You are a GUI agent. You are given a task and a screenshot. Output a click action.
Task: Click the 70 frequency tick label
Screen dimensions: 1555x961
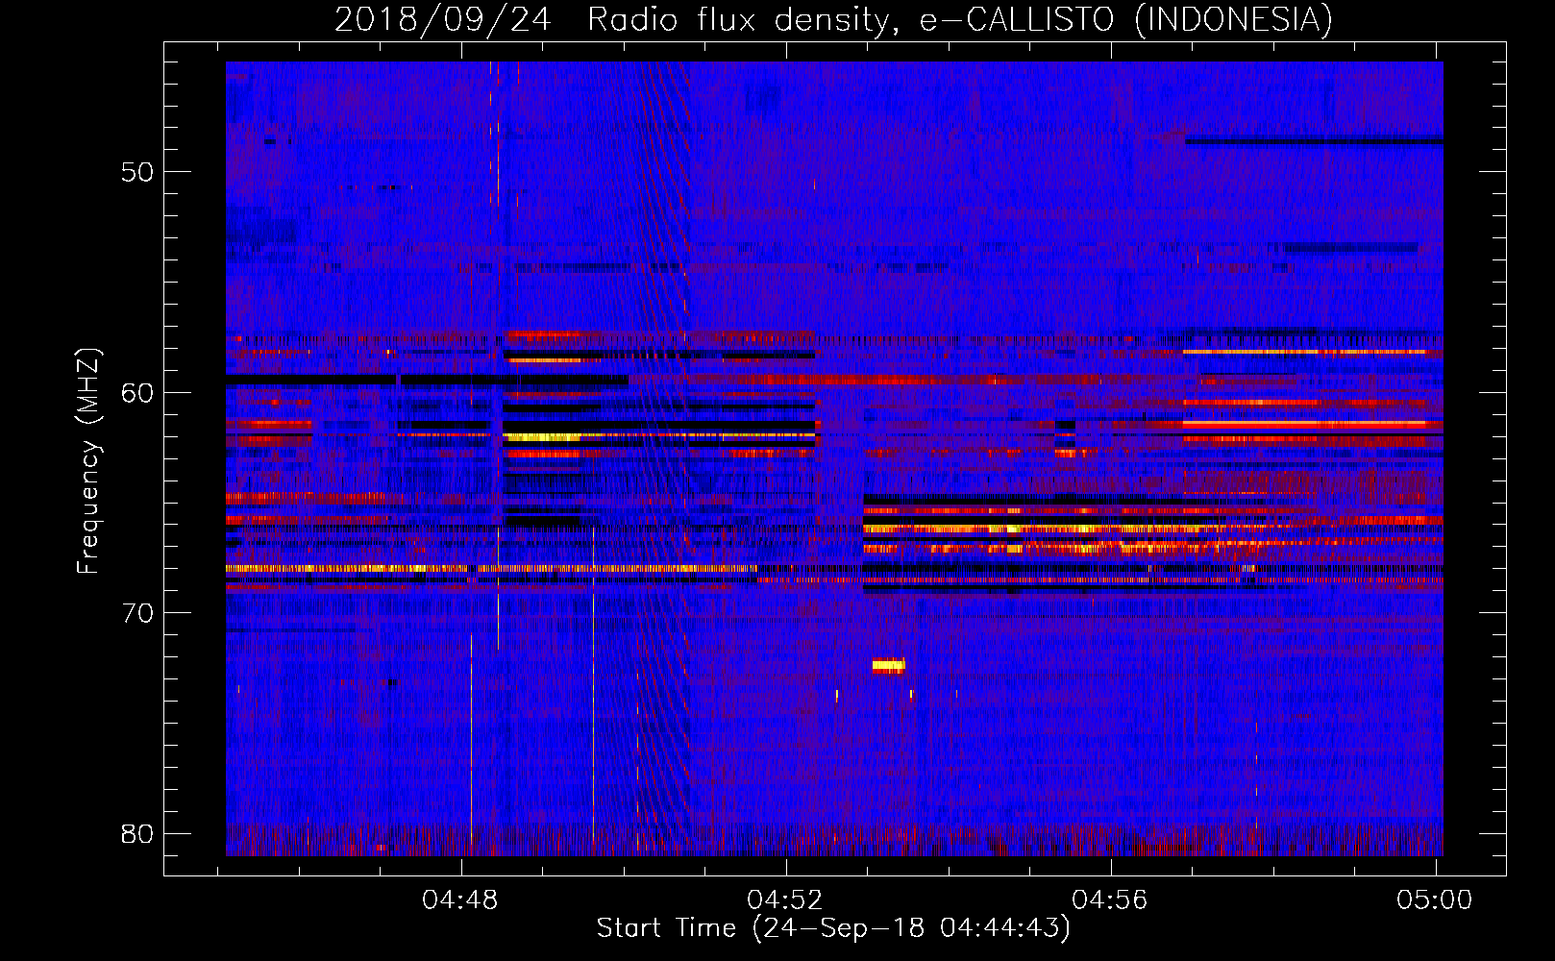coord(137,613)
